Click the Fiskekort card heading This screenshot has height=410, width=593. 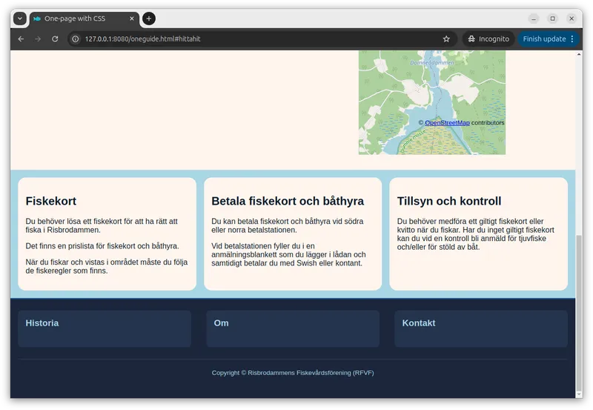tap(51, 201)
